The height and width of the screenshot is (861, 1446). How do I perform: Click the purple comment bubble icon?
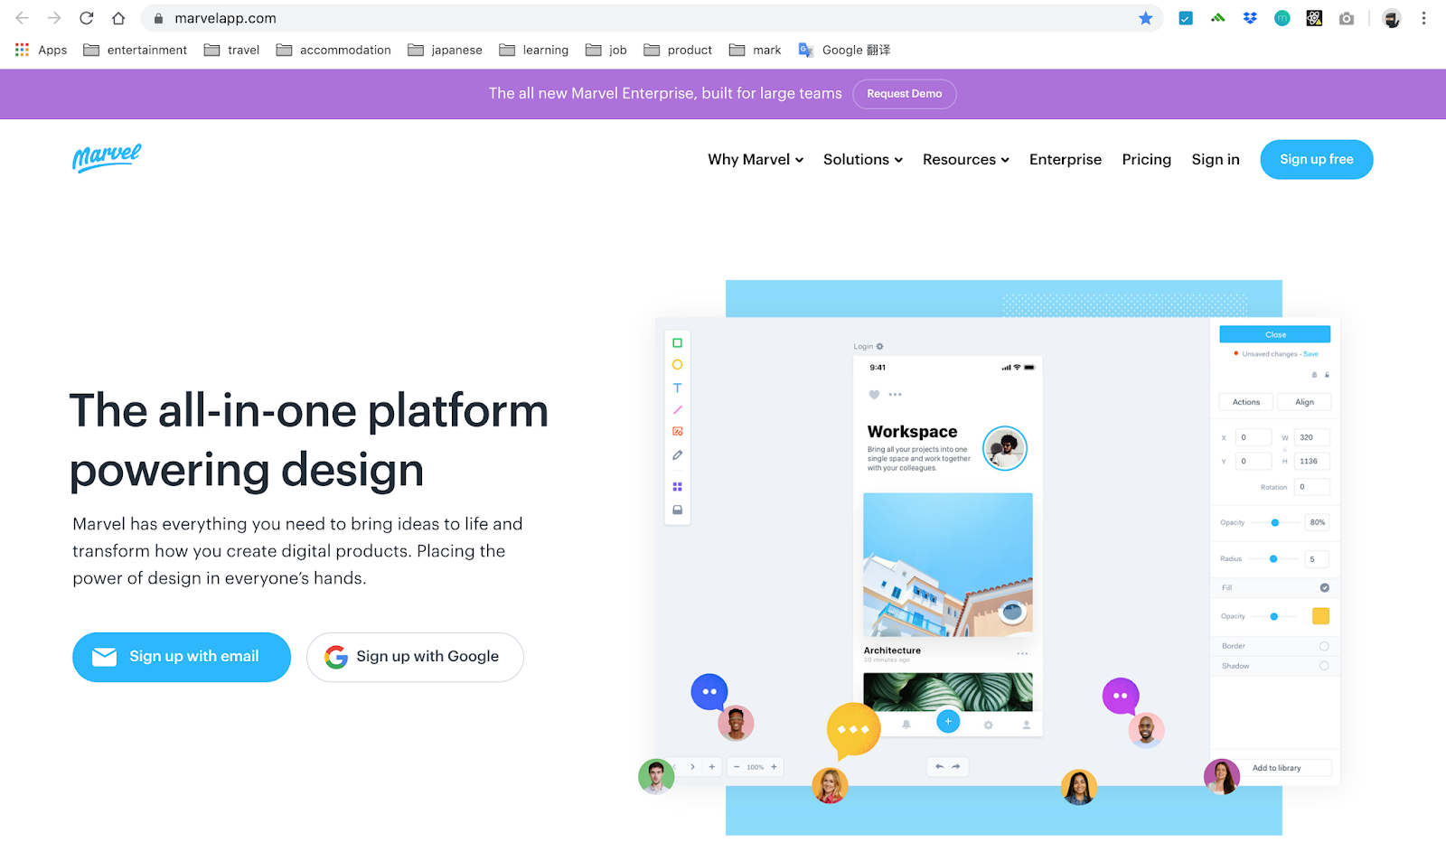[x=1121, y=696]
